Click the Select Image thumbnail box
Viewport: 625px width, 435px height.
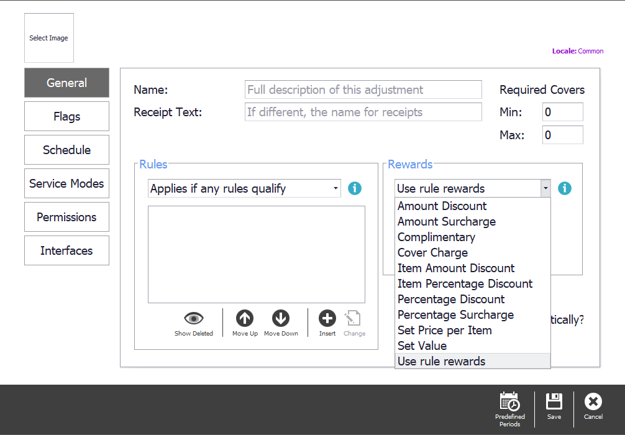click(49, 38)
